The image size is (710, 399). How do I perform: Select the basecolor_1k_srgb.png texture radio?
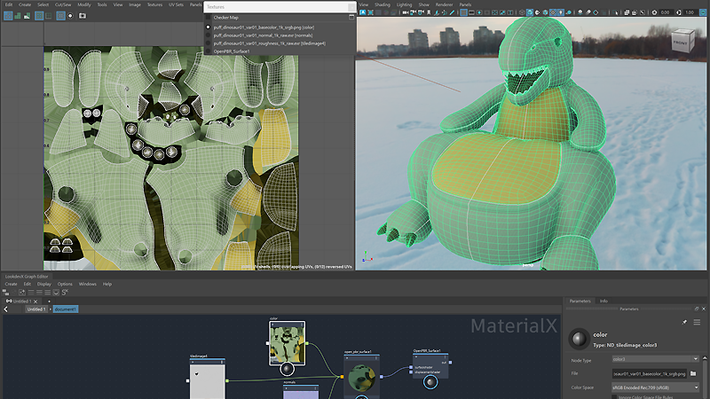click(x=209, y=27)
